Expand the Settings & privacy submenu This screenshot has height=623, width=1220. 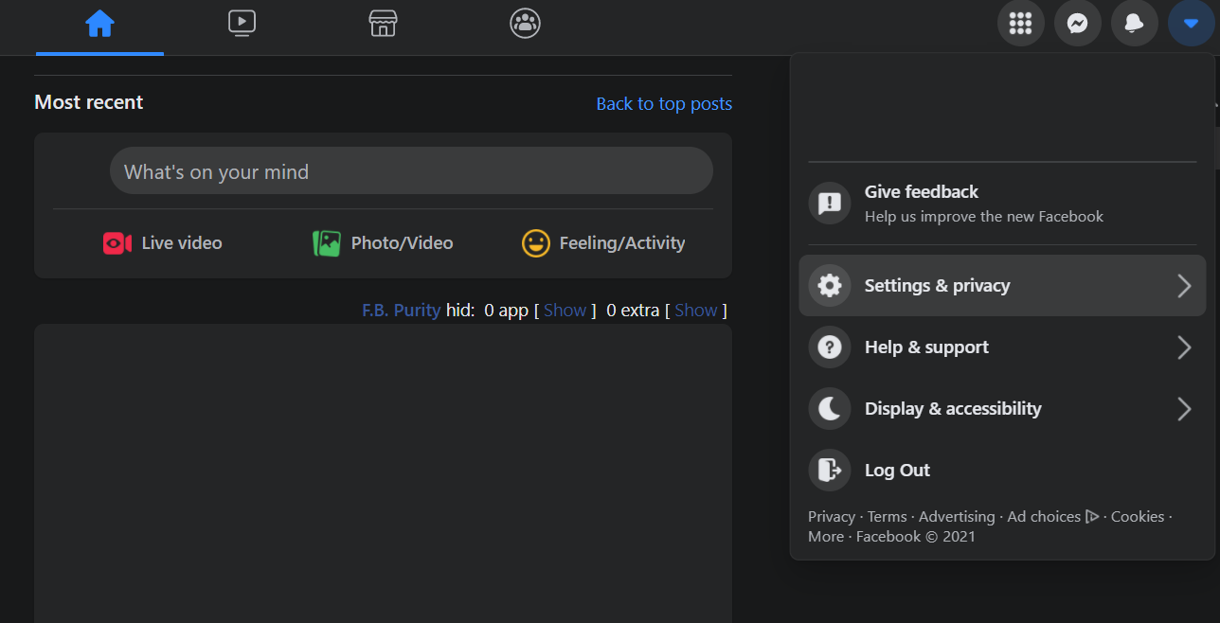[x=1002, y=285]
